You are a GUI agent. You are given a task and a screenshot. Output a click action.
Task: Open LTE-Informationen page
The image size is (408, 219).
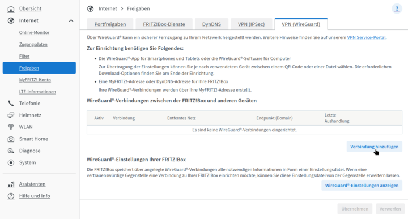(x=37, y=92)
